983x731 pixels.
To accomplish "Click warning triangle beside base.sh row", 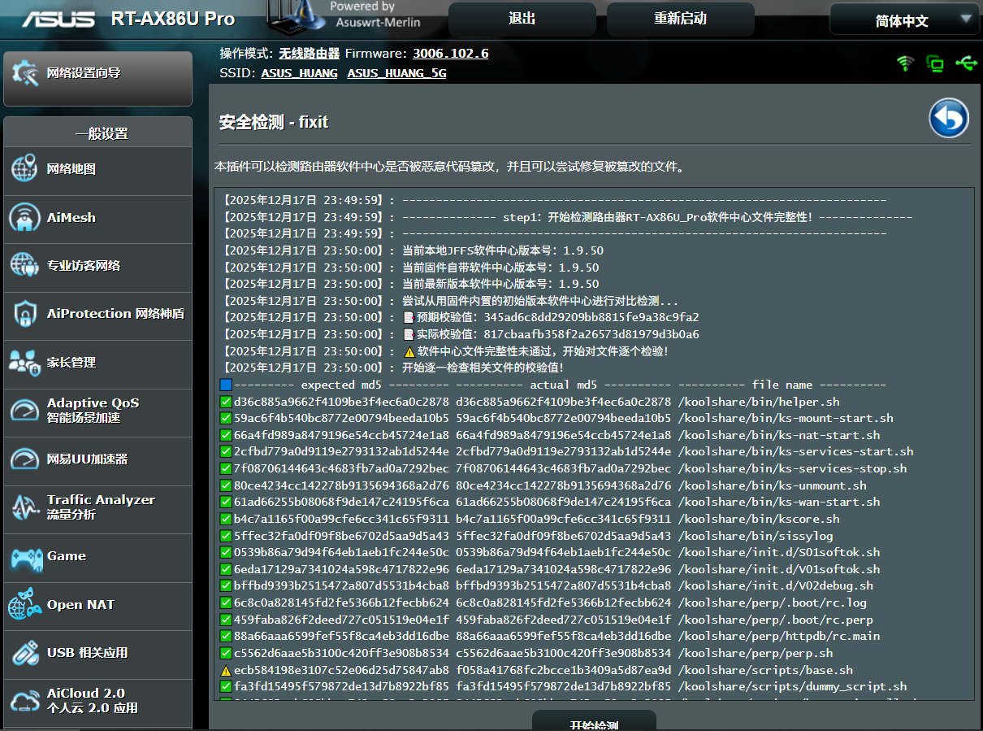I will click(226, 671).
